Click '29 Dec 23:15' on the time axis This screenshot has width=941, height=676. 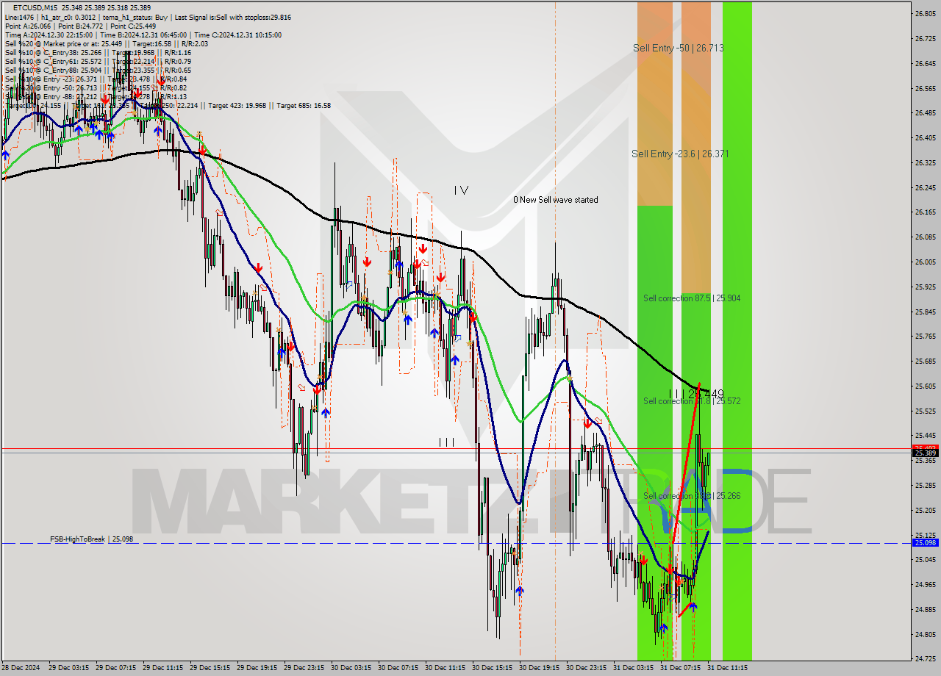pos(303,668)
